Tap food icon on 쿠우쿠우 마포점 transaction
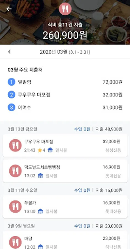Viewport: 130px width, 249px height. (x=15, y=146)
